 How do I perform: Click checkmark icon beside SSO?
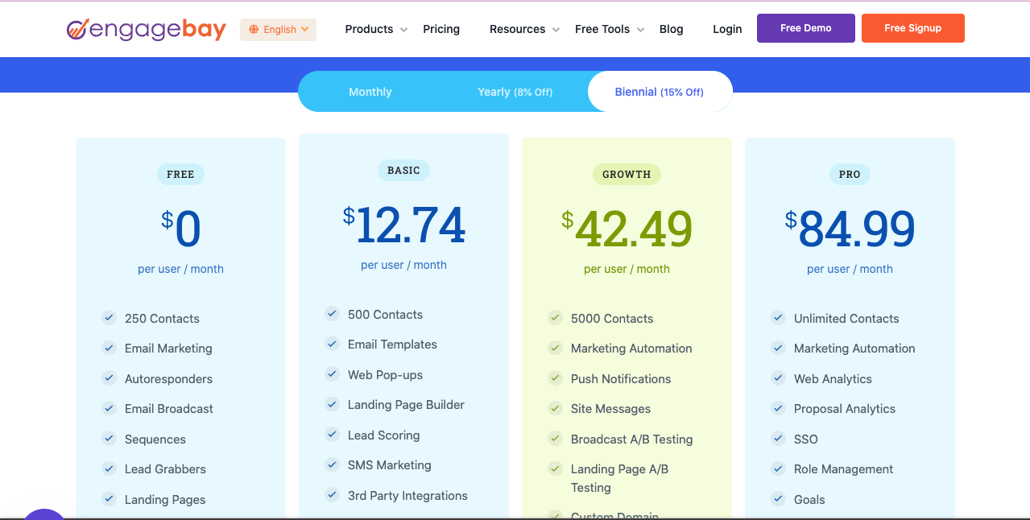(778, 439)
